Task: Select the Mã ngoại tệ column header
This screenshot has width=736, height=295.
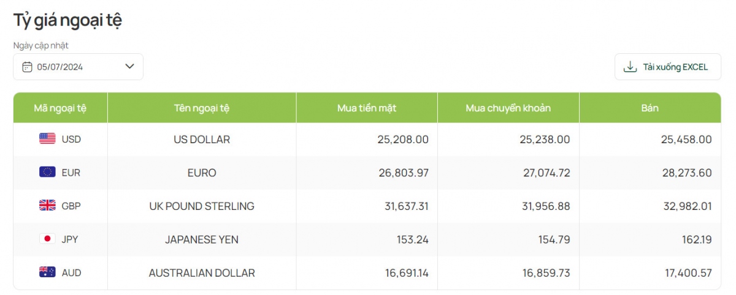Action: [60, 108]
